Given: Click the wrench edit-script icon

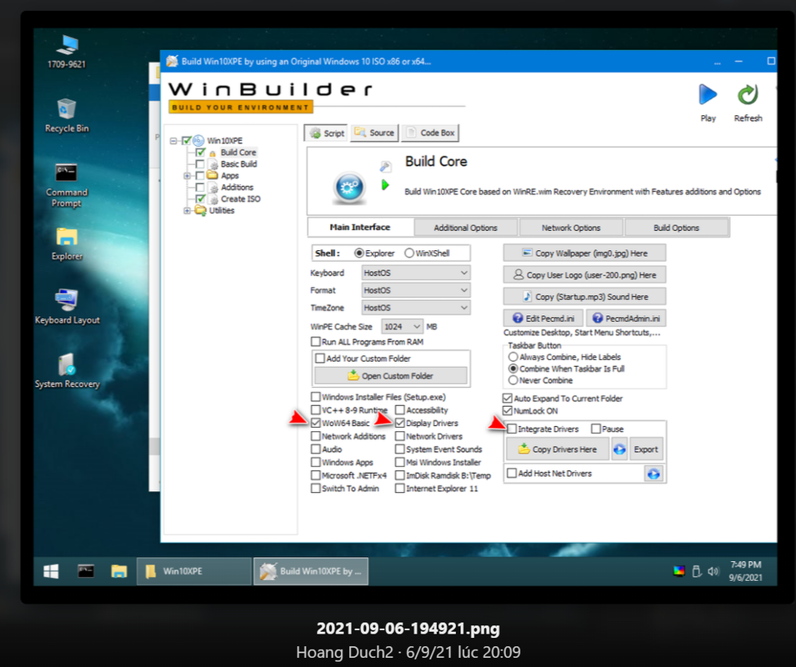Looking at the screenshot, I should point(385,167).
